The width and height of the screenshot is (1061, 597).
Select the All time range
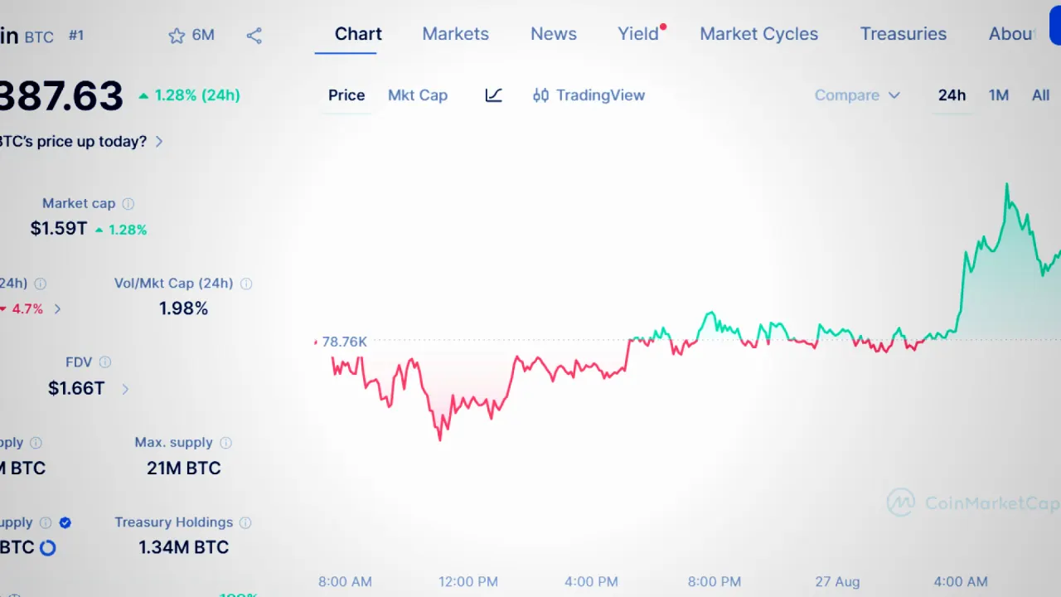point(1041,95)
